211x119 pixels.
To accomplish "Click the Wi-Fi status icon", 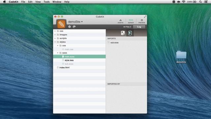I will tap(183, 2).
